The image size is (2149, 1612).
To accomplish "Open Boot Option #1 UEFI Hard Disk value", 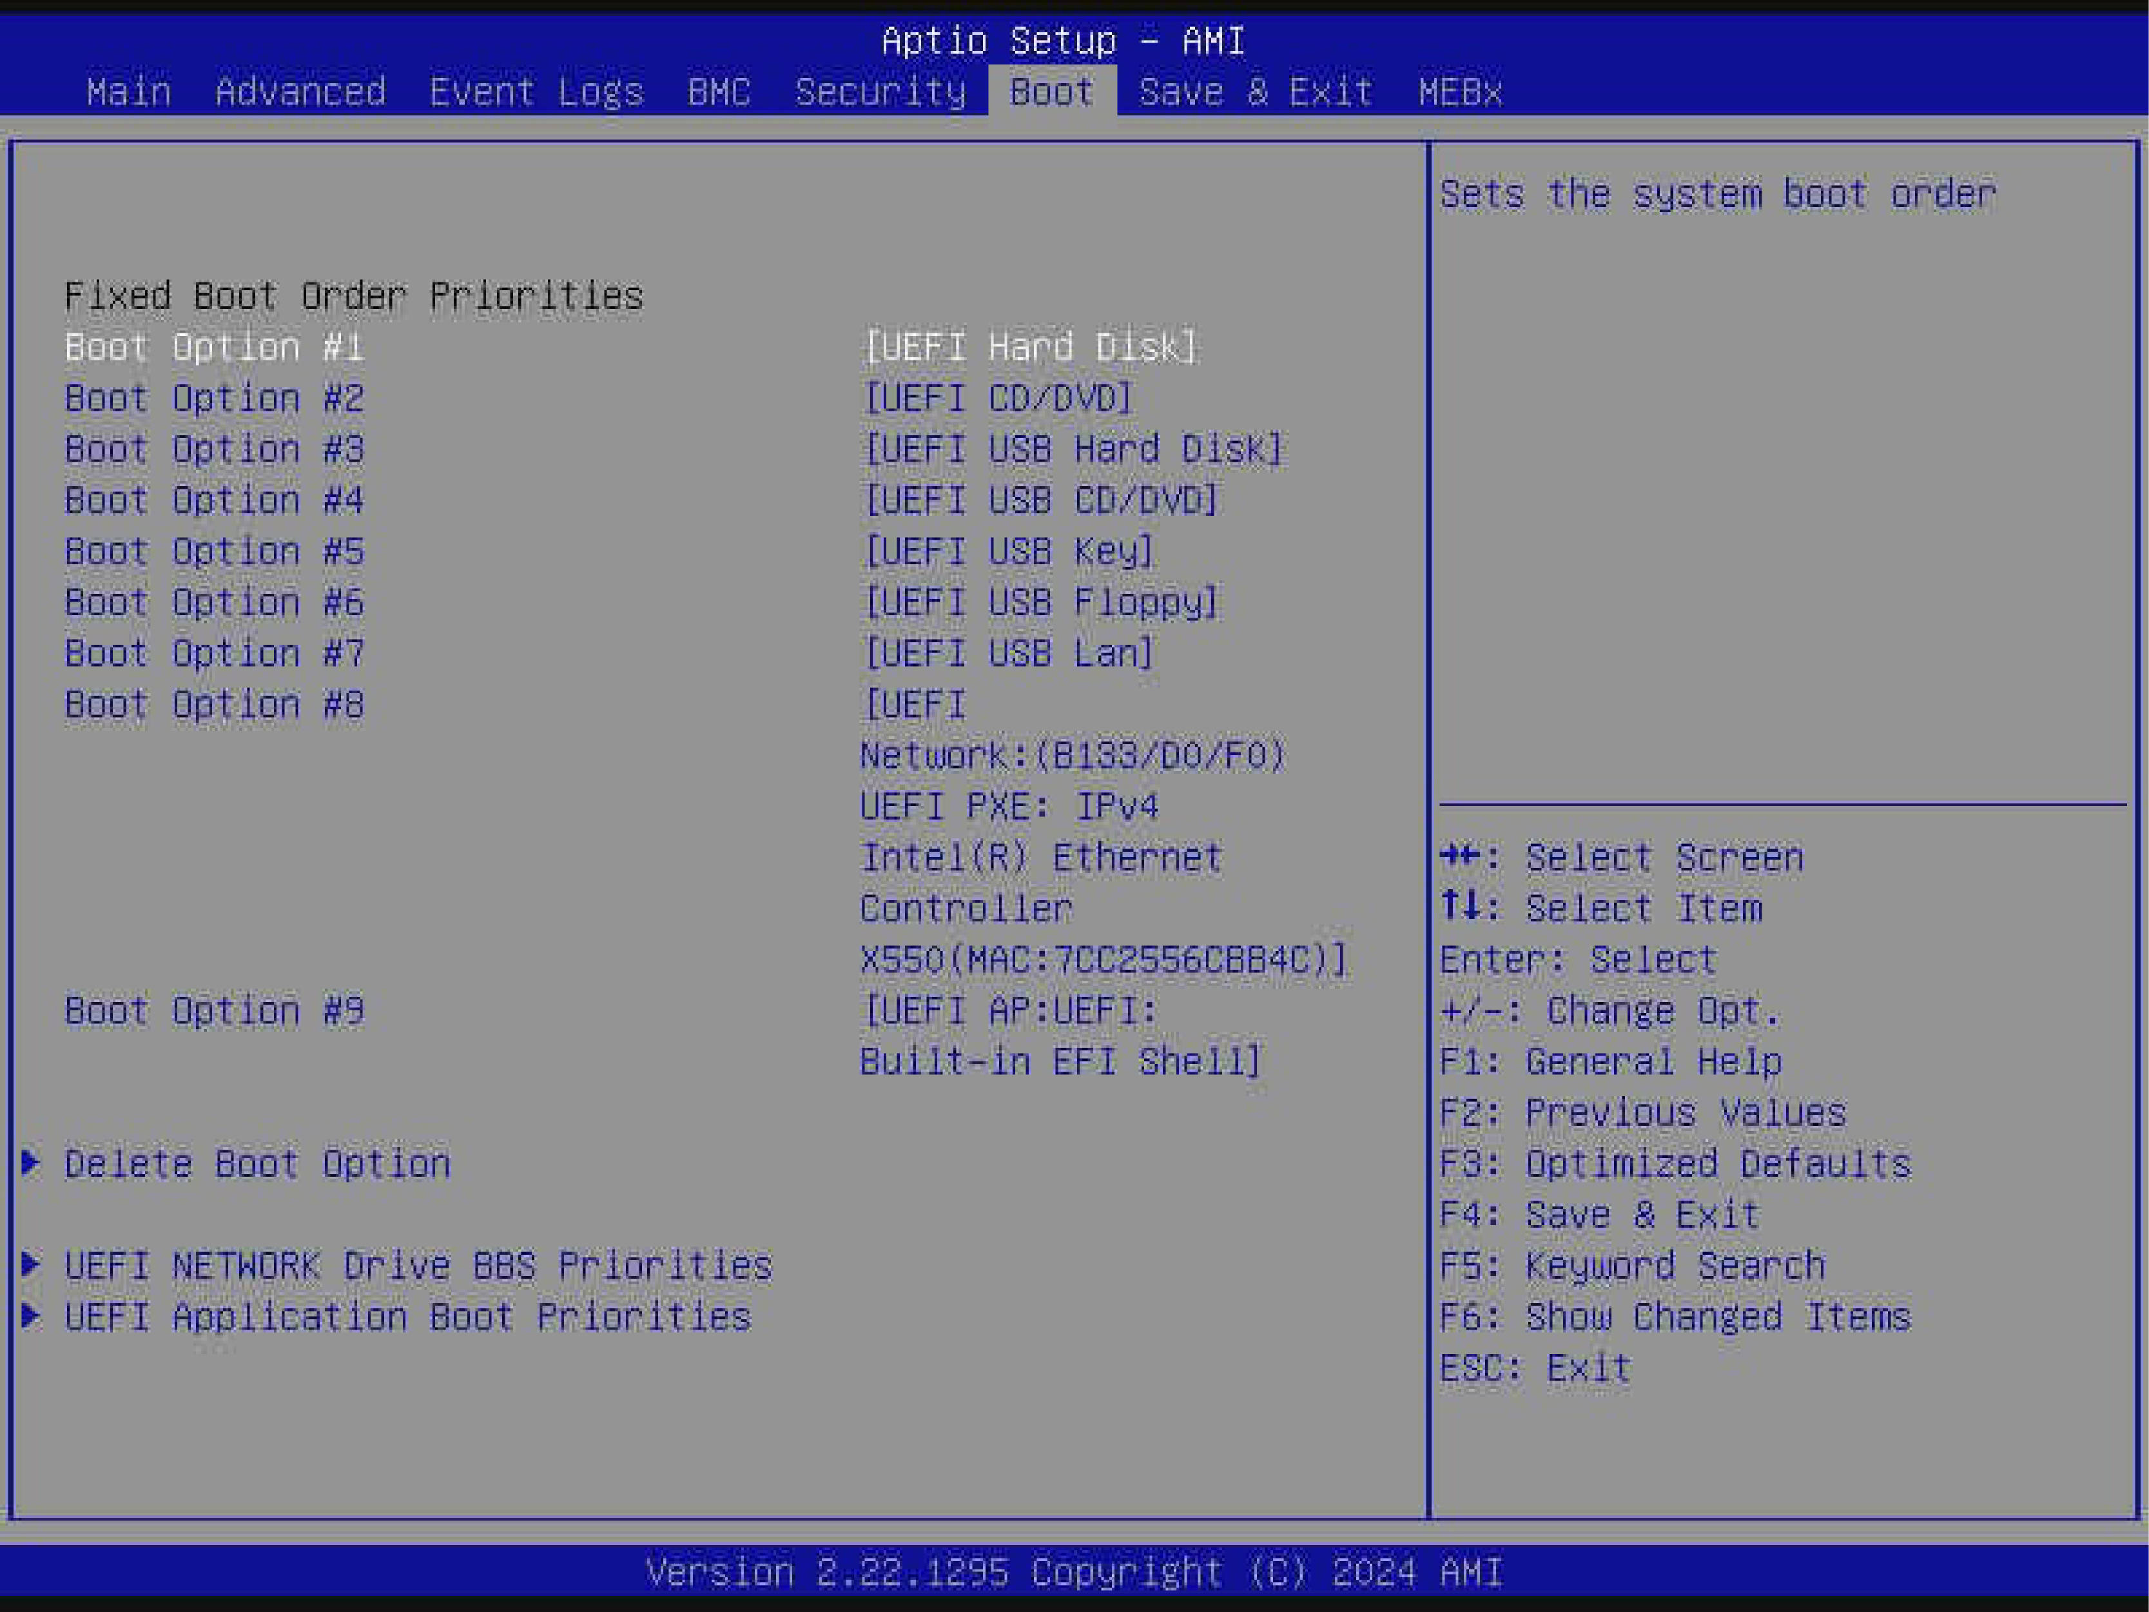I will click(1030, 348).
